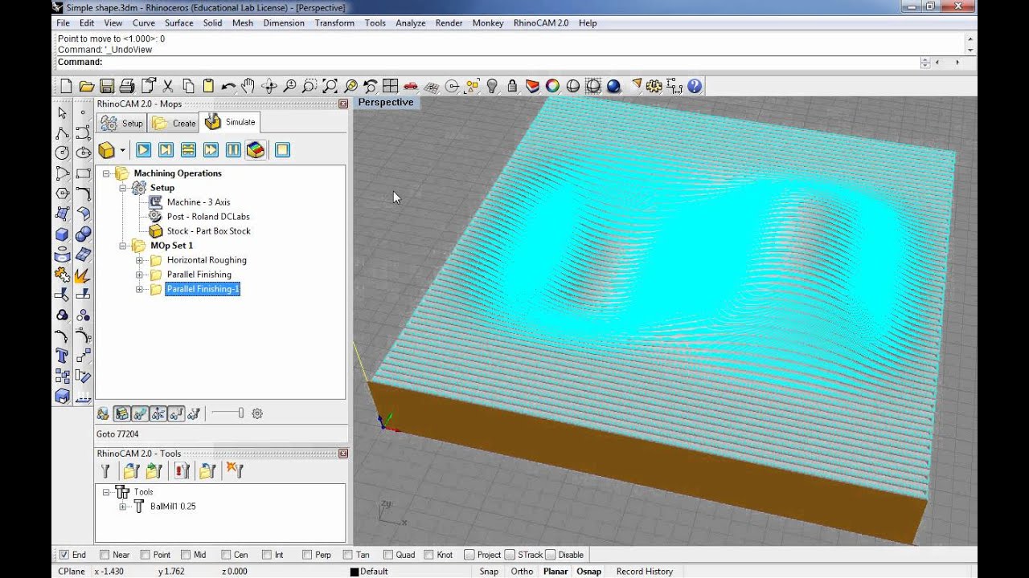Switch to the Create tab
This screenshot has width=1029, height=578.
(x=174, y=123)
